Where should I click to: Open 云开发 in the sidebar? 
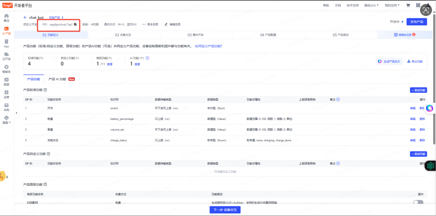(6, 56)
